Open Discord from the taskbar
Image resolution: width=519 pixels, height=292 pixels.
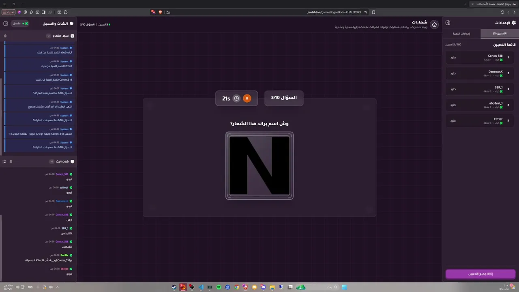click(x=263, y=287)
